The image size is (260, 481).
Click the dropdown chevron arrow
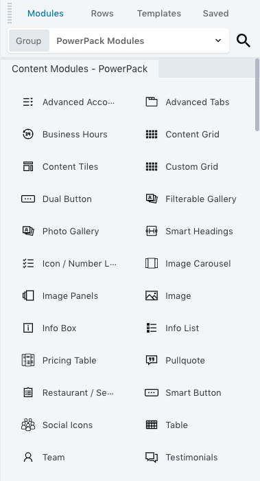click(x=218, y=41)
